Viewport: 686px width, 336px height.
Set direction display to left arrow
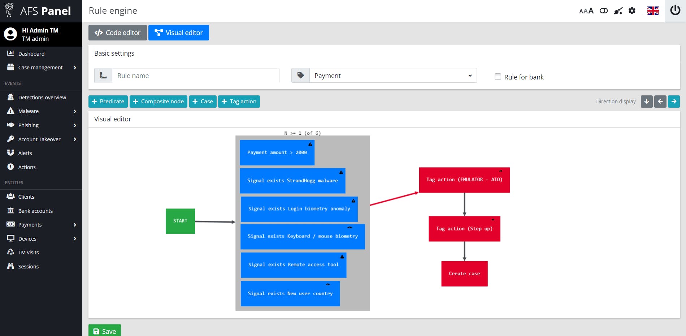pyautogui.click(x=660, y=102)
